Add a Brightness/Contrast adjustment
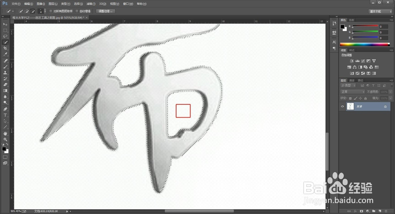395x214 pixels. point(352,61)
